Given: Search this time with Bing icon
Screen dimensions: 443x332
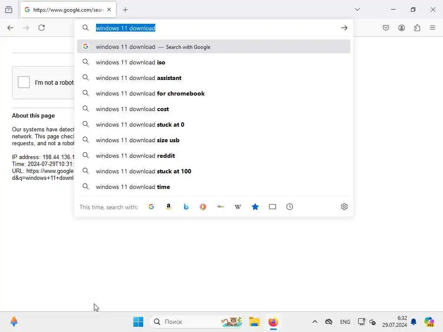Looking at the screenshot, I should coord(186,207).
